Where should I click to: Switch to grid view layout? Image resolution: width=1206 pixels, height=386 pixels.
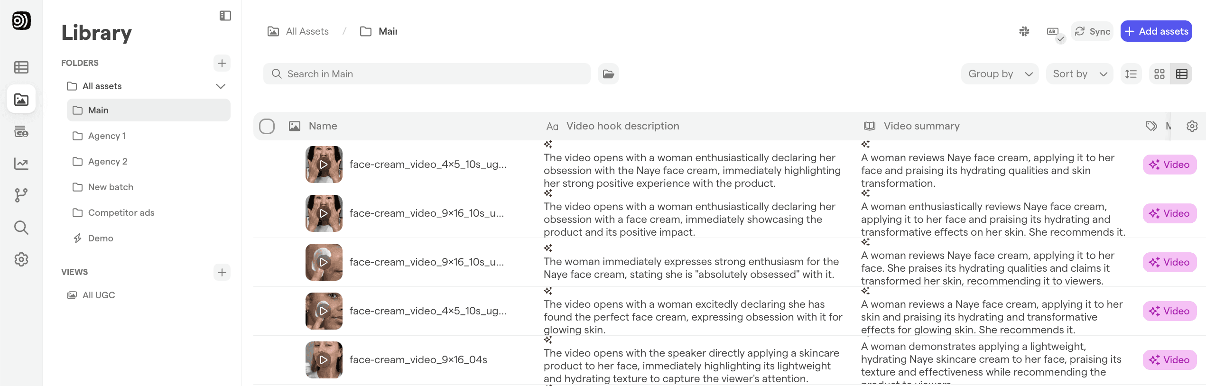pyautogui.click(x=1160, y=74)
